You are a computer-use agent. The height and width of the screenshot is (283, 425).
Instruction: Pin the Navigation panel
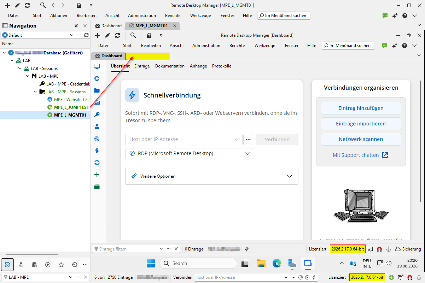tap(76, 26)
